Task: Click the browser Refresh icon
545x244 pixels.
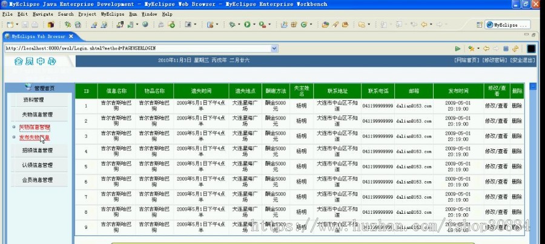Action: click(515, 49)
